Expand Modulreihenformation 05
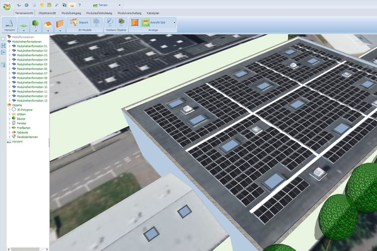Screen dimensions: 377x251 pos(9,64)
